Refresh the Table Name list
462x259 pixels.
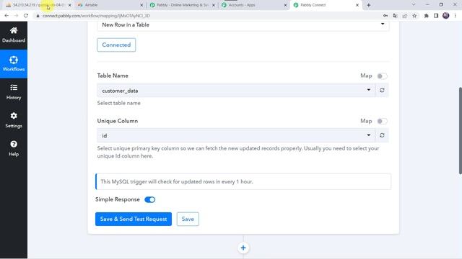click(382, 90)
